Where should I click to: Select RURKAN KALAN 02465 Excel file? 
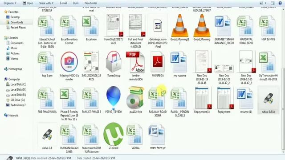pyautogui.click(x=69, y=138)
